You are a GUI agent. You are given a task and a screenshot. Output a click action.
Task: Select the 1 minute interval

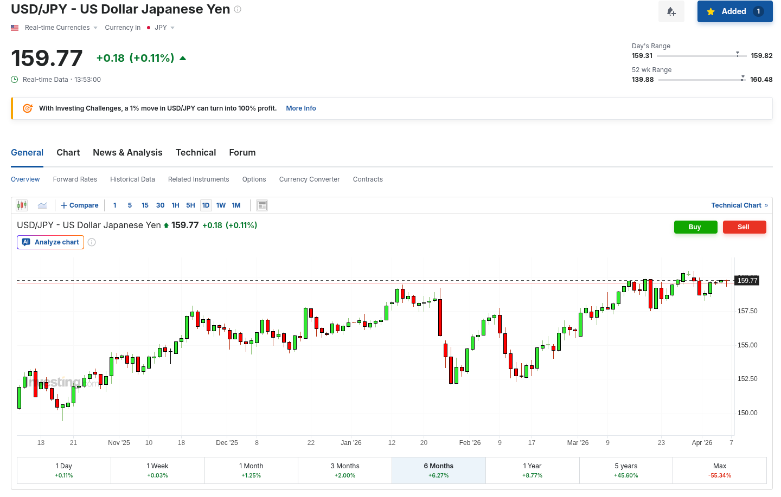pyautogui.click(x=115, y=205)
